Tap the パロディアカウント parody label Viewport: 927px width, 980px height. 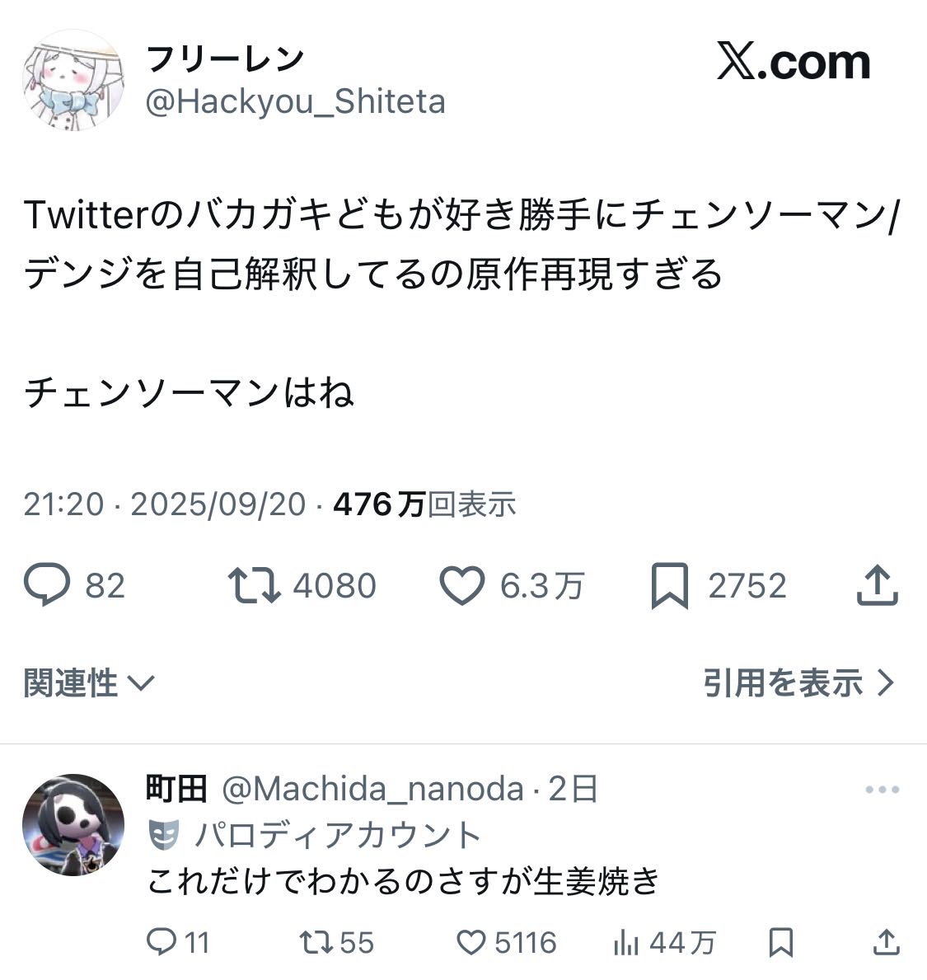[x=314, y=834]
